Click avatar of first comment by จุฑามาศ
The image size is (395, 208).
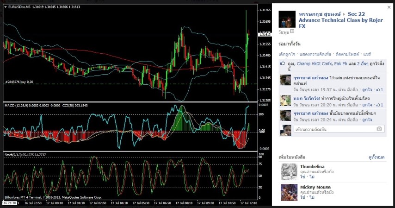tap(285, 80)
